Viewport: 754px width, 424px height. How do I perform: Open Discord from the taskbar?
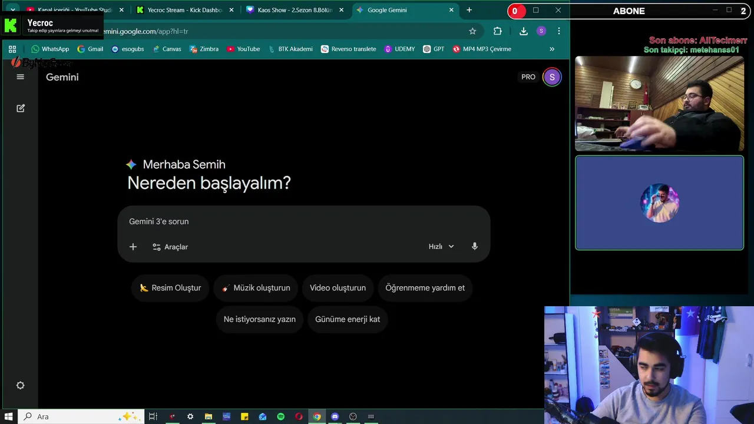[x=335, y=416]
